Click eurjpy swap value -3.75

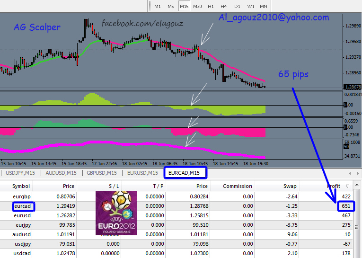(291, 225)
